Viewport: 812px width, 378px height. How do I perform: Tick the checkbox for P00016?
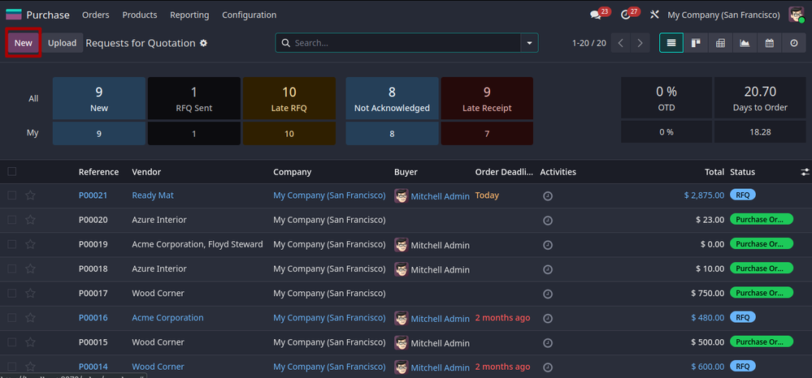pyautogui.click(x=12, y=317)
